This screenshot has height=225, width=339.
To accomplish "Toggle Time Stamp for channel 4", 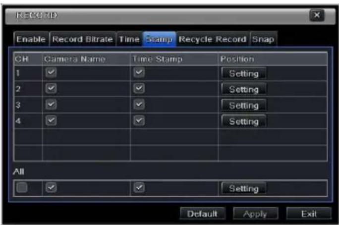I will [x=139, y=120].
